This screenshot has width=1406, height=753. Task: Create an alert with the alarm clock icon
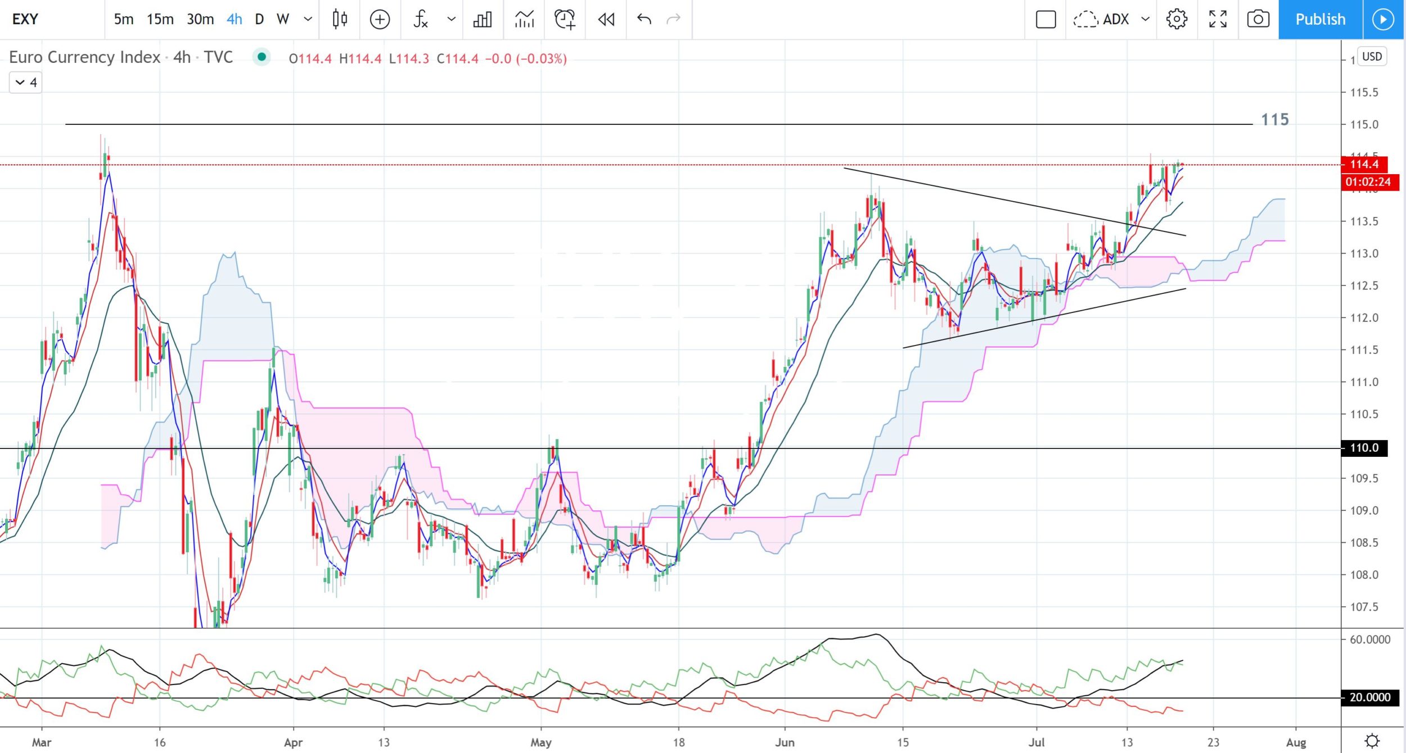[x=565, y=20]
